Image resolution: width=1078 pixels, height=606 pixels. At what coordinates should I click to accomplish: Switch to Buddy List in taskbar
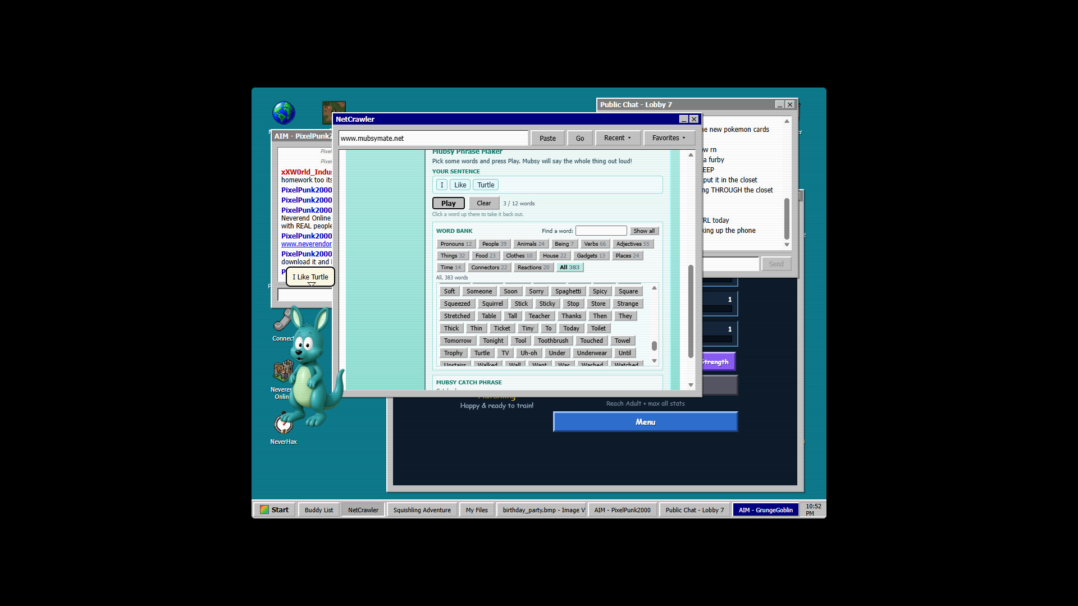pyautogui.click(x=318, y=509)
